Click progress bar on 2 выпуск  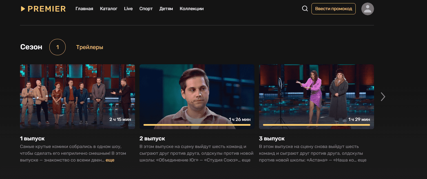click(197, 125)
